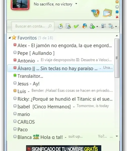Click the menu window toolbar icon

111,26
